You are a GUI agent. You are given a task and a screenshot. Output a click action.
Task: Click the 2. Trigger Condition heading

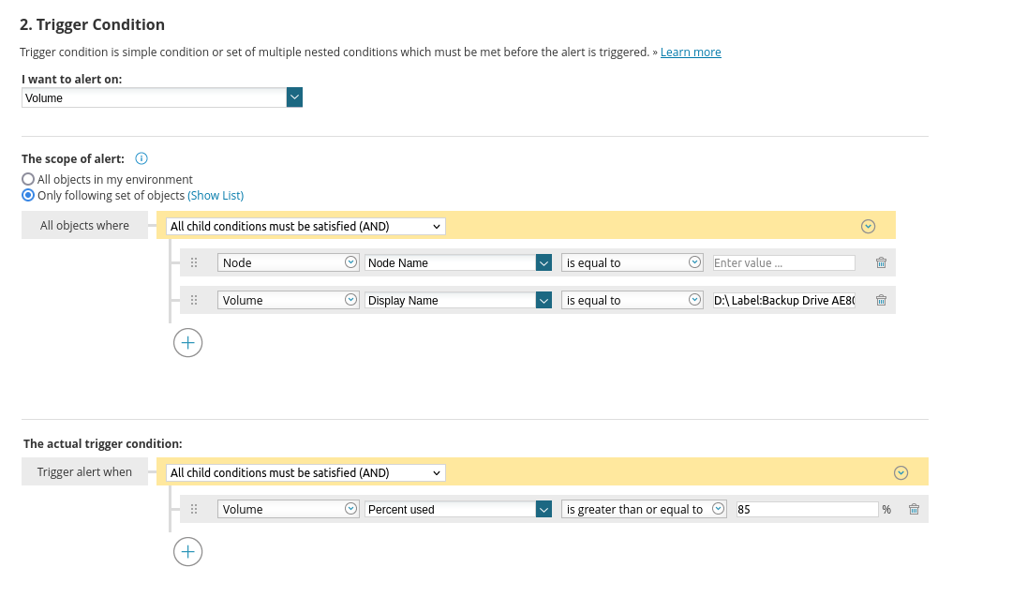[93, 24]
